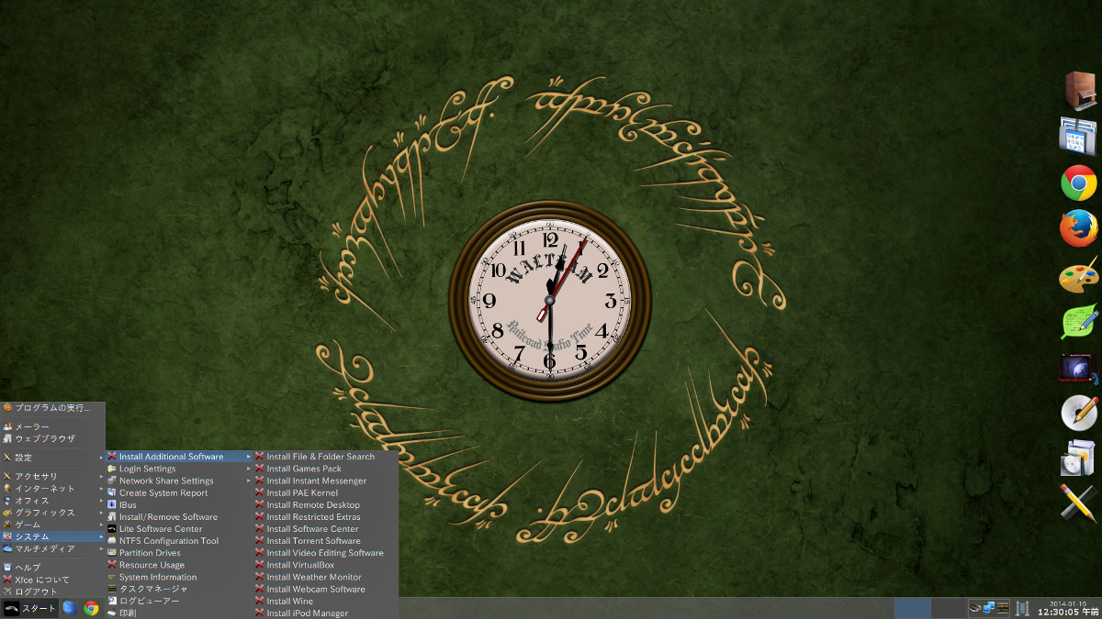The height and width of the screenshot is (619, 1102).
Task: Click the スタート start menu button
Action: pyautogui.click(x=29, y=608)
